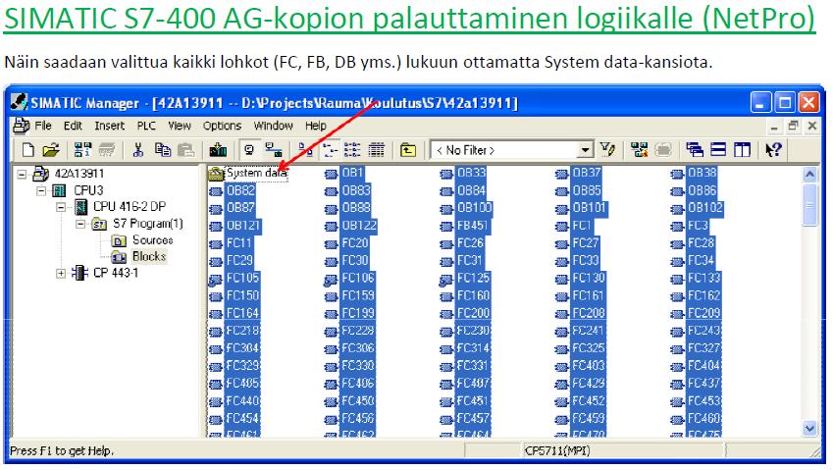Collapse the CPU3 tree node
833x470 pixels.
[x=41, y=190]
